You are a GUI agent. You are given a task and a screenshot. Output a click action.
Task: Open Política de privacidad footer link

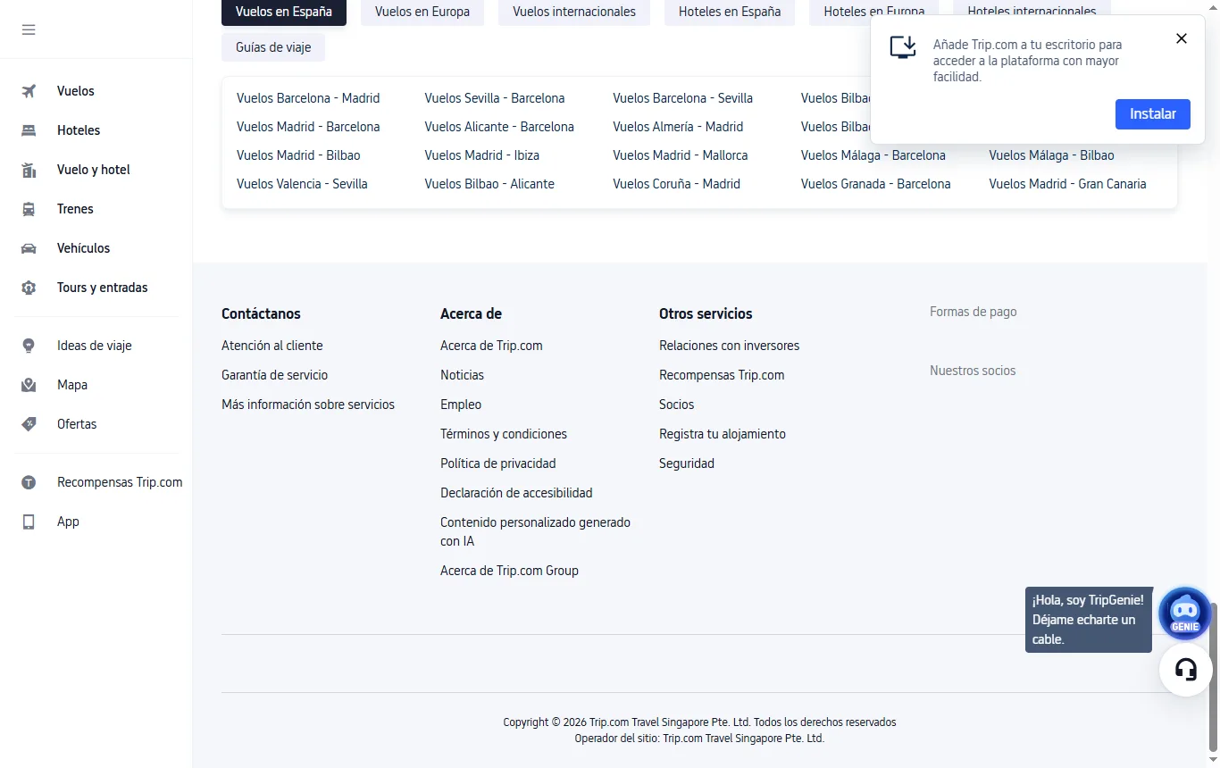coord(498,463)
